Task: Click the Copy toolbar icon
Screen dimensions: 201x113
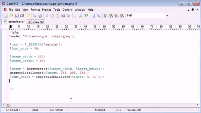Action: (x=52, y=16)
